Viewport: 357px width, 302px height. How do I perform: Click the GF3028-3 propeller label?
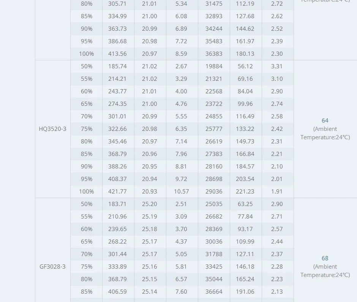coord(52,267)
